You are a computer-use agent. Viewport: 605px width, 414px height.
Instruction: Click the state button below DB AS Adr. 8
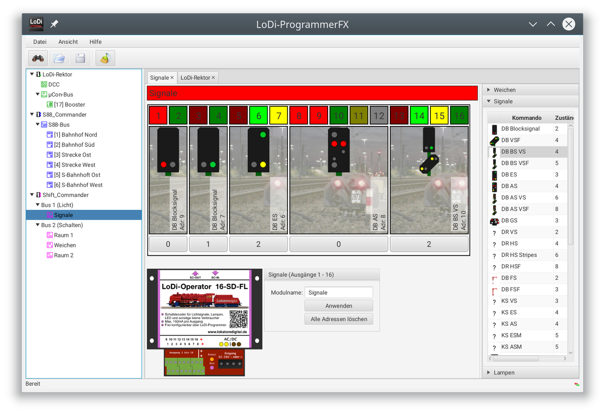pyautogui.click(x=339, y=244)
